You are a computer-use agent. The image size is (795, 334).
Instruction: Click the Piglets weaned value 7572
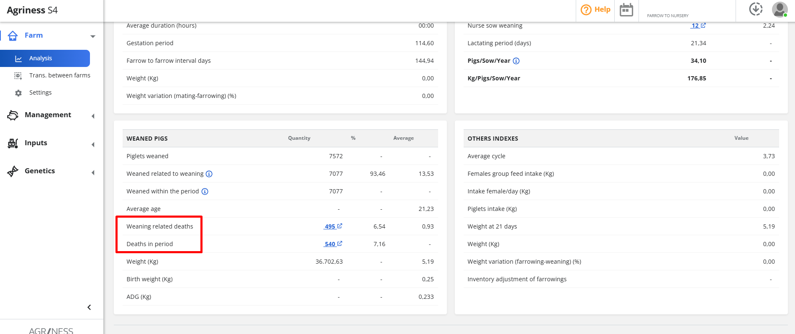(336, 156)
